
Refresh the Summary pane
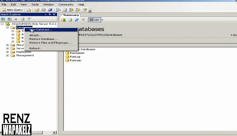tap(70, 20)
